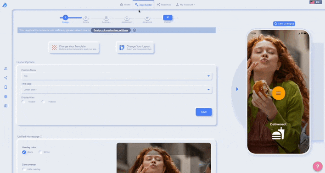Click the Layout Options heading text
Screen dimensions: 325x173
26,62
